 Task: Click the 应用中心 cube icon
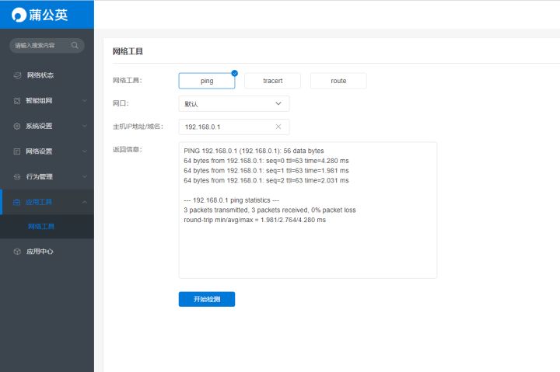click(18, 252)
